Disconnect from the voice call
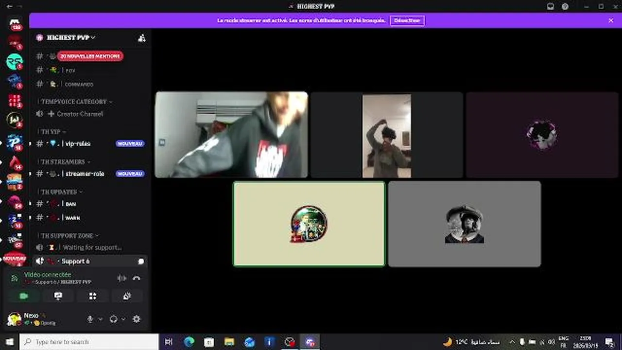 (x=137, y=278)
